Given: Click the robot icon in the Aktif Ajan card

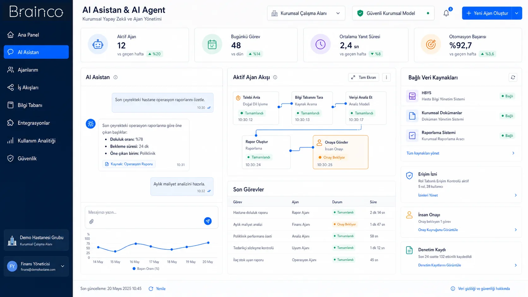Looking at the screenshot, I should pyautogui.click(x=98, y=45).
